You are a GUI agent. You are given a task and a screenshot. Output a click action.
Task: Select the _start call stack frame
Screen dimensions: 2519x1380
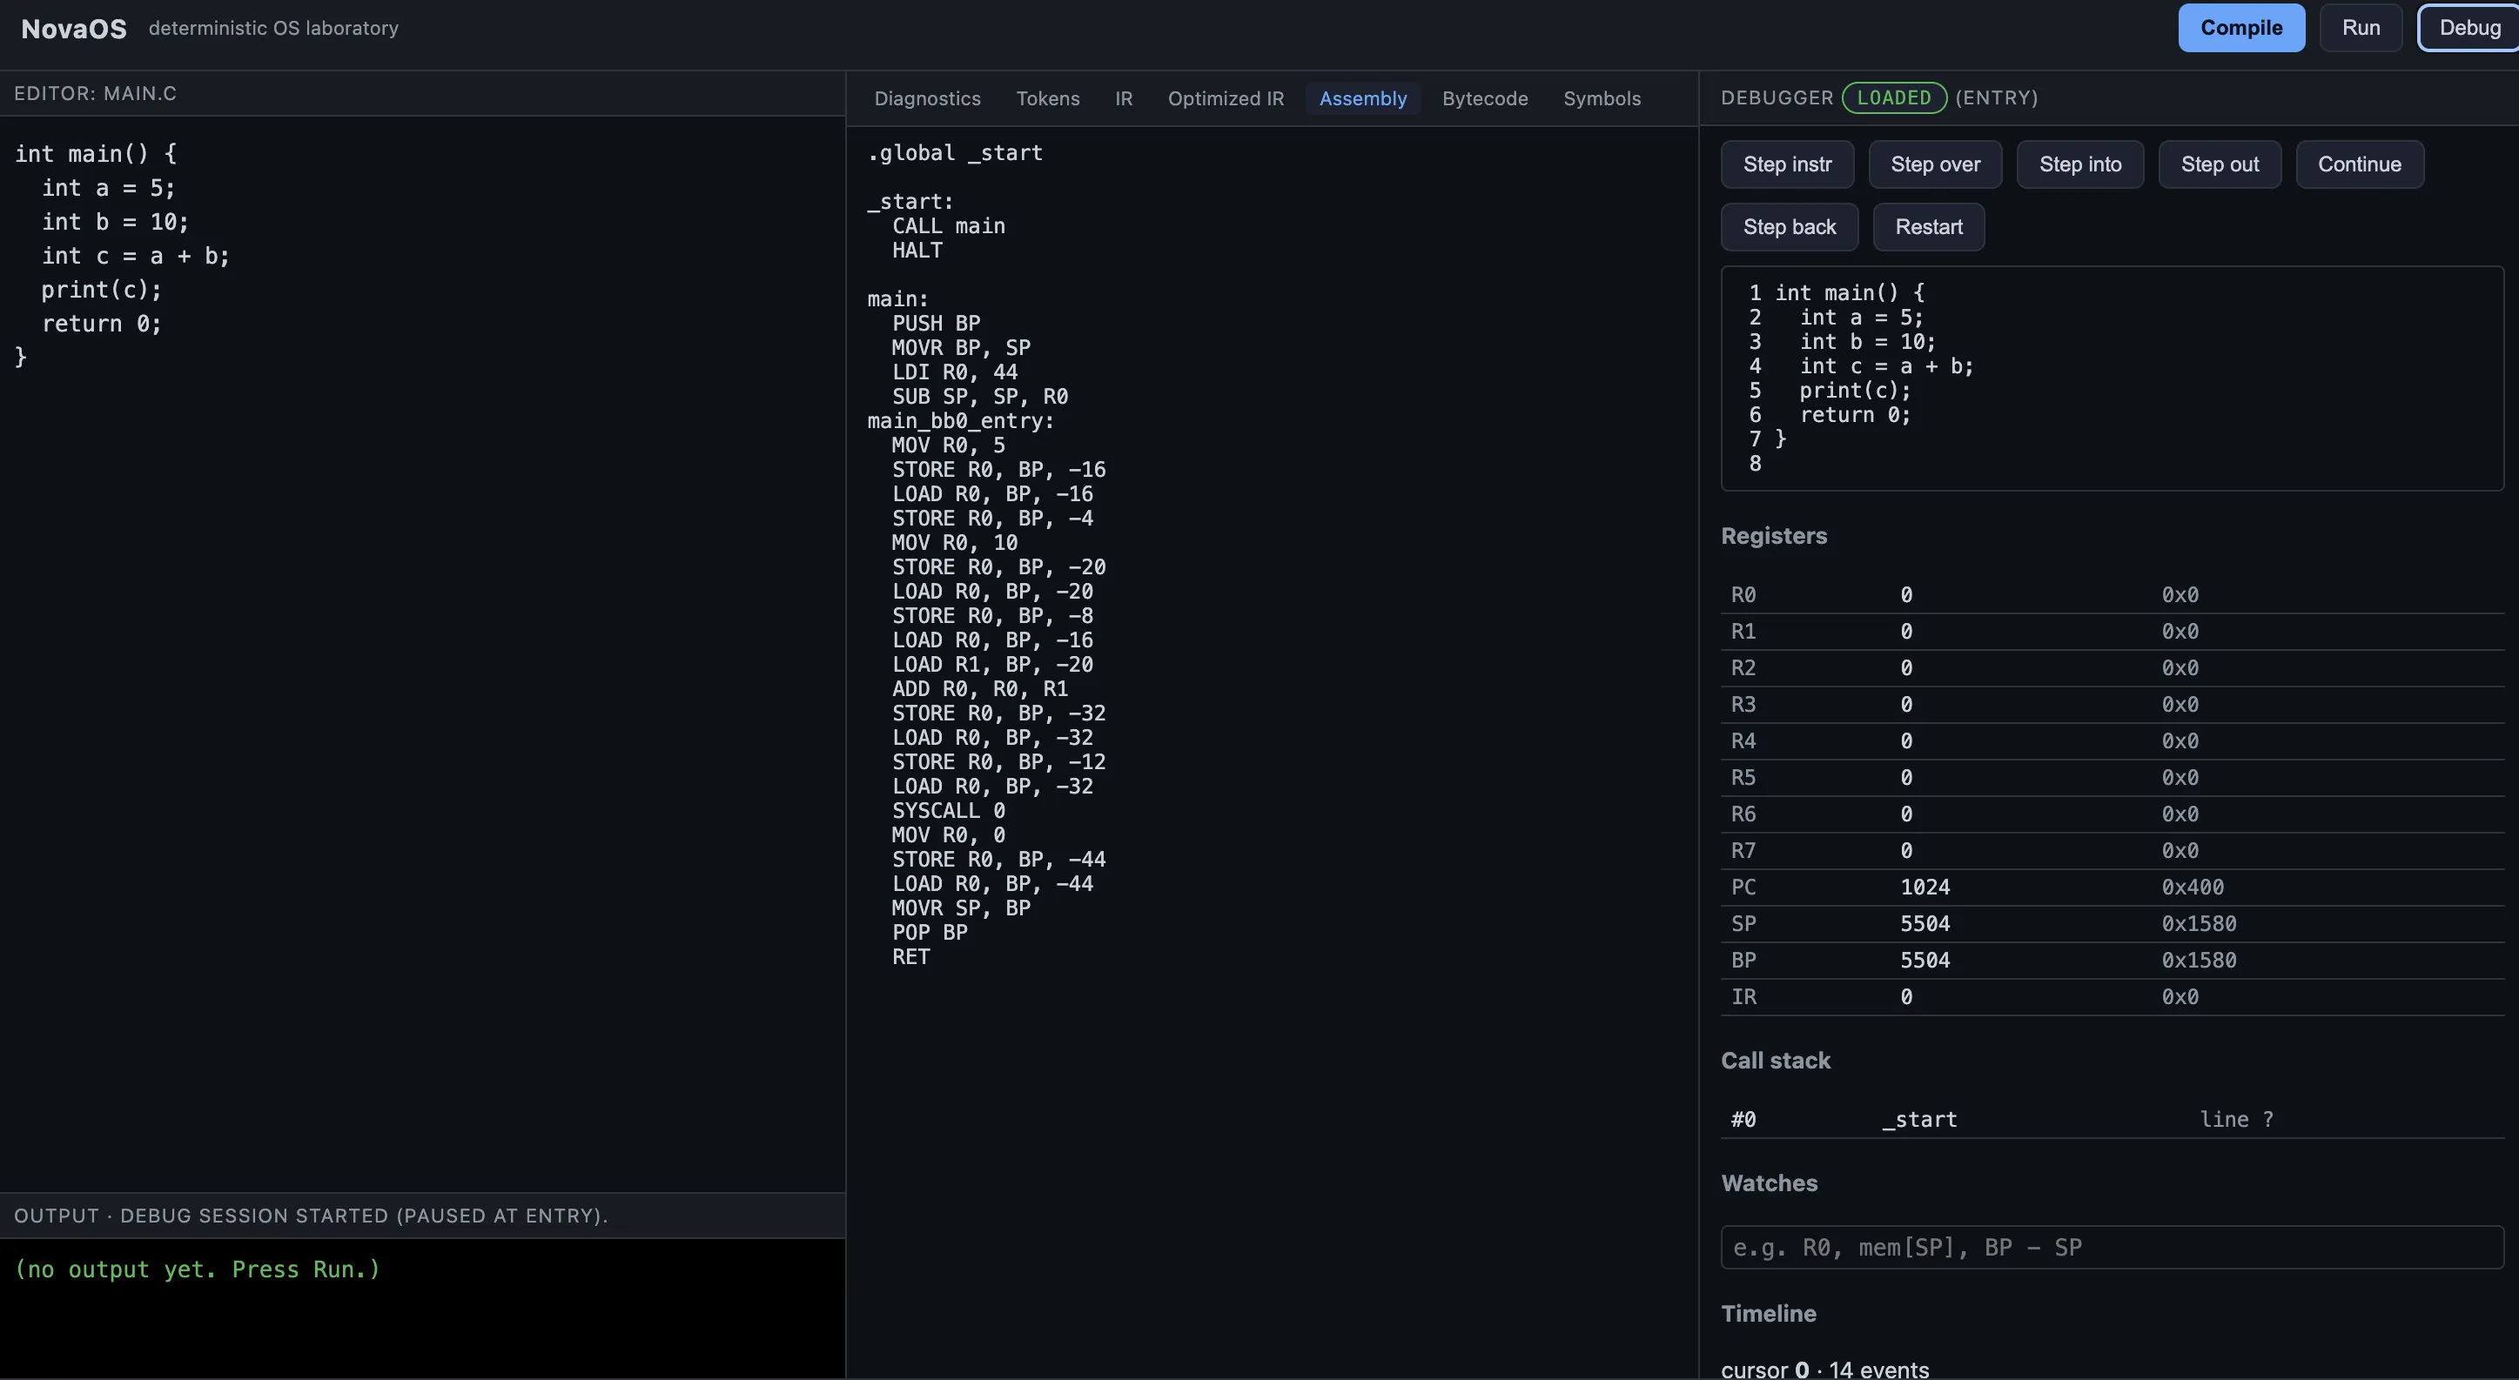(2112, 1119)
